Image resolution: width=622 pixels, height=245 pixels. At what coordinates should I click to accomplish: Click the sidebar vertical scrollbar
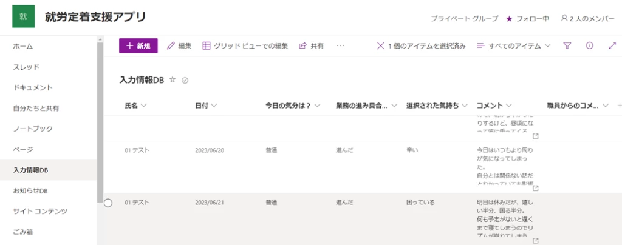tap(100, 122)
